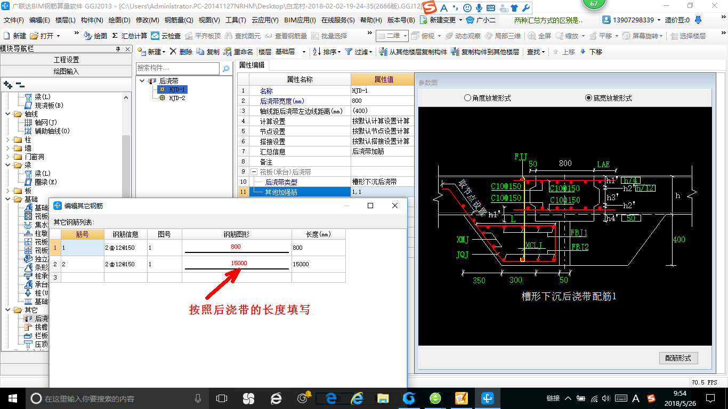Viewport: 728px width, 409px height.
Task: Click 批量选择 batch select tool
Action: [329, 36]
